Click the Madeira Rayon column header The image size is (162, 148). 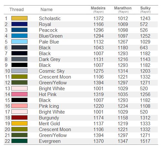click(98, 10)
